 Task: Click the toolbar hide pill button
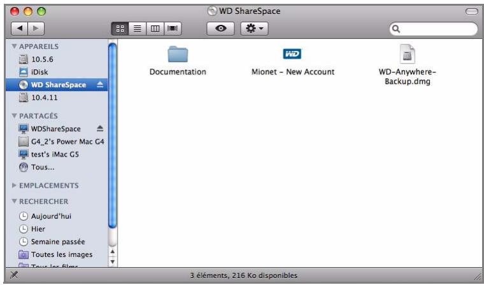pos(471,11)
